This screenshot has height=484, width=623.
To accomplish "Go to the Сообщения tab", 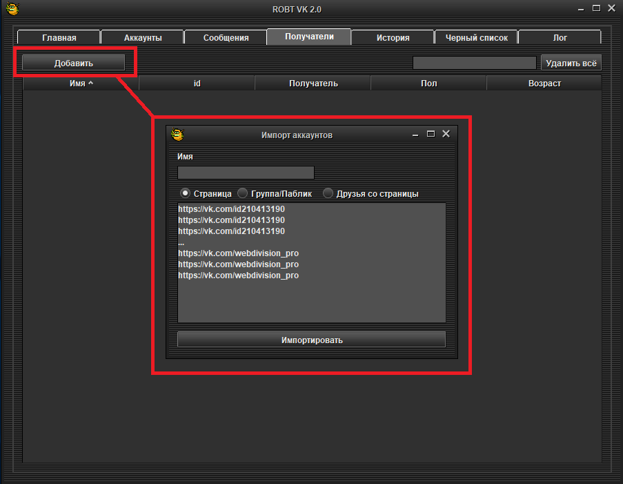I will tap(226, 38).
